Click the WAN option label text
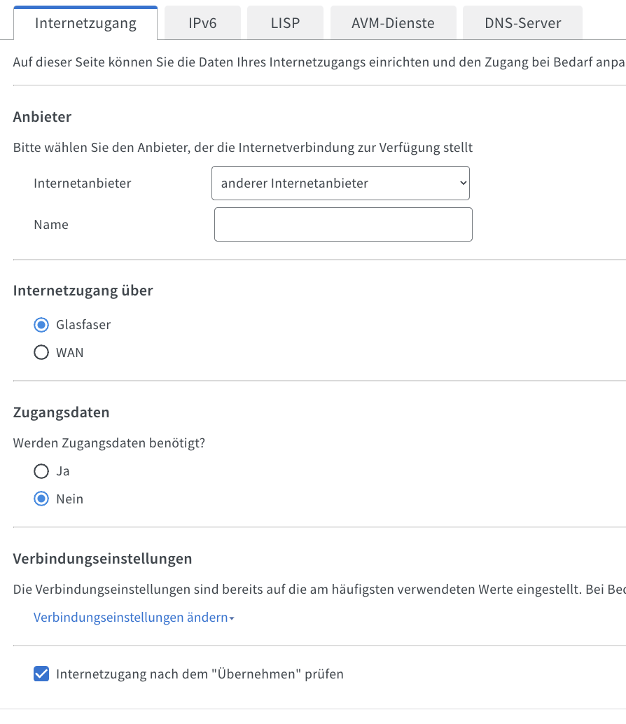 [70, 352]
